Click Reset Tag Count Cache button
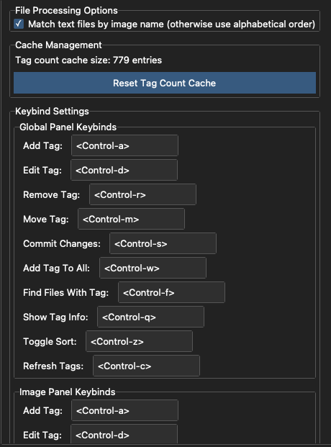Viewport: 331px width, 447px height. (165, 83)
